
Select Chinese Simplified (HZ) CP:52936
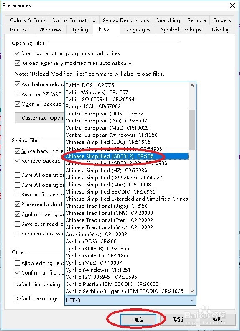pyautogui.click(x=127, y=171)
